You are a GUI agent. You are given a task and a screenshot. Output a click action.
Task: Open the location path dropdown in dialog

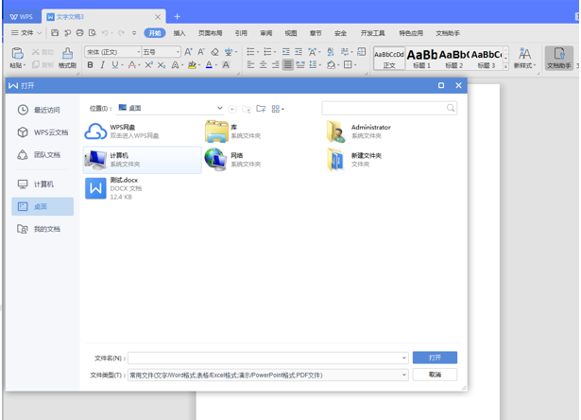point(220,108)
